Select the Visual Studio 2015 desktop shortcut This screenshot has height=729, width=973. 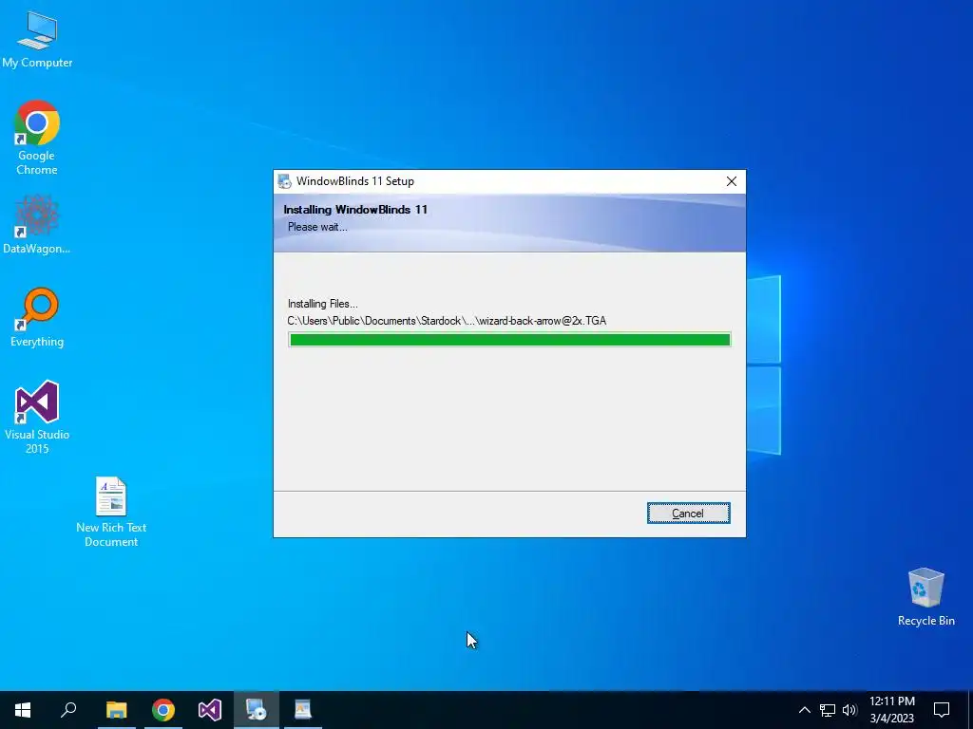[37, 417]
